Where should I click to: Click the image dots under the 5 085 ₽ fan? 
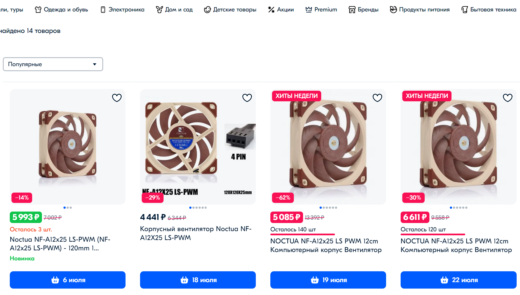tap(328, 208)
